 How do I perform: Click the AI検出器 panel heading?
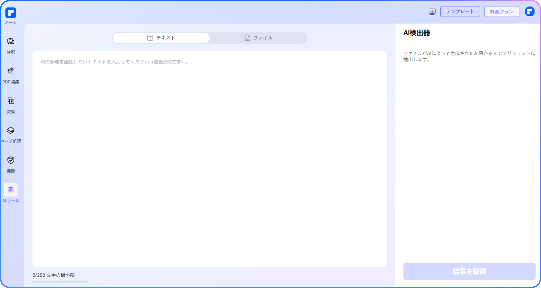tap(417, 33)
